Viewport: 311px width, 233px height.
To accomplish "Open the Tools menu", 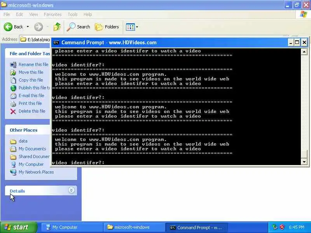I will click(x=73, y=14).
